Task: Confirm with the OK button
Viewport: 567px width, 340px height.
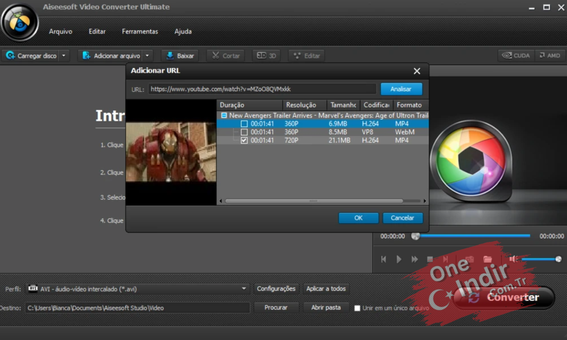Action: 359,218
